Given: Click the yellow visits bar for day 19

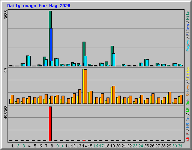Looking at the screenshot, I should tap(111, 95).
